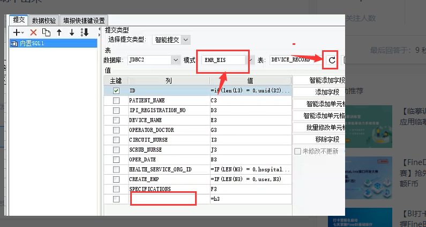Select the OPER_DATE column cell
426x227 pixels.
click(x=169, y=160)
